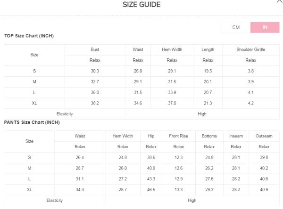Image resolution: width=283 pixels, height=209 pixels.
Task: Click the S bust value 30.3
Action: [x=95, y=71]
